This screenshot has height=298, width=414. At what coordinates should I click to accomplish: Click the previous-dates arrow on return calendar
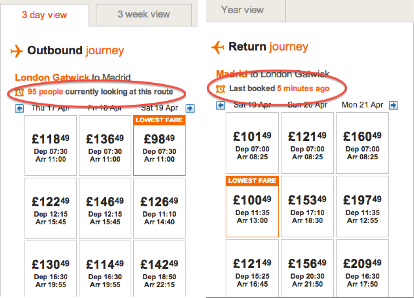(x=221, y=105)
